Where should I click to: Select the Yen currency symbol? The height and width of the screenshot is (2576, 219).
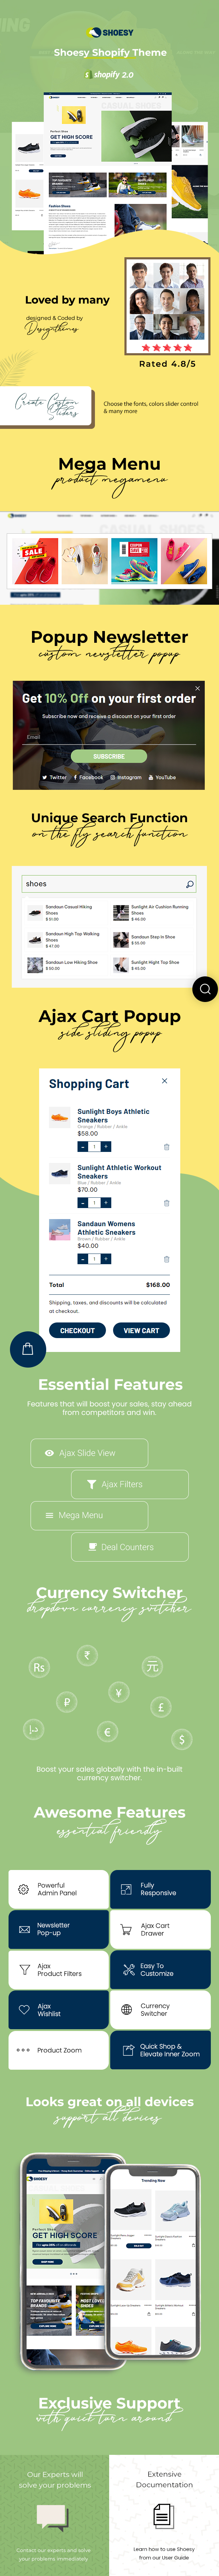click(x=118, y=1692)
